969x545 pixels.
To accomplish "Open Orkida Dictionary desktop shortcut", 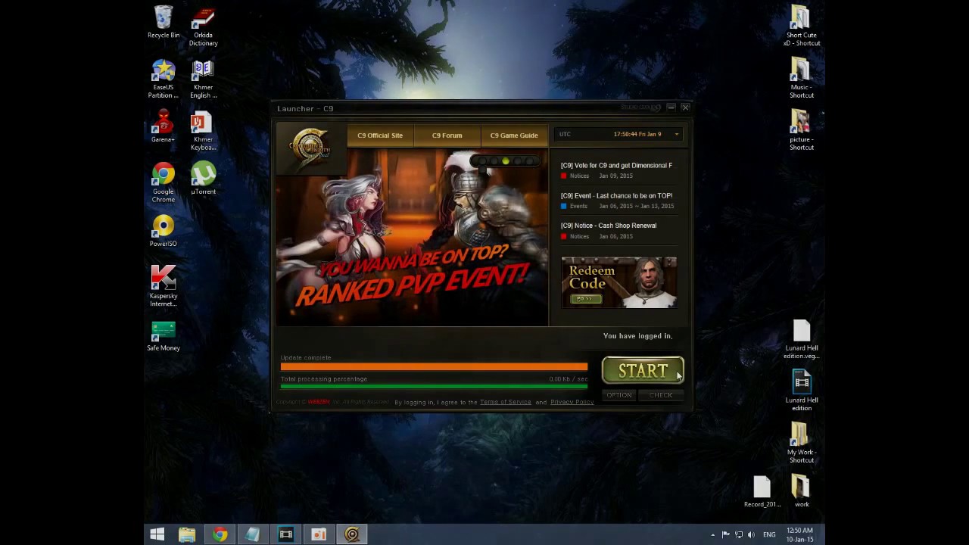I will [203, 26].
